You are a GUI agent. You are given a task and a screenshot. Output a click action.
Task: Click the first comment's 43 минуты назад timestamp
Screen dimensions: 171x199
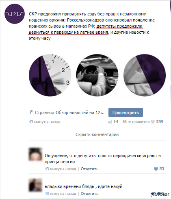coord(61,169)
